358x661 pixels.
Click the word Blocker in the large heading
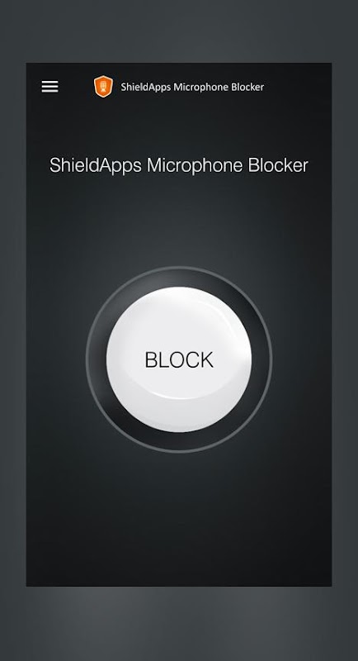coord(278,164)
